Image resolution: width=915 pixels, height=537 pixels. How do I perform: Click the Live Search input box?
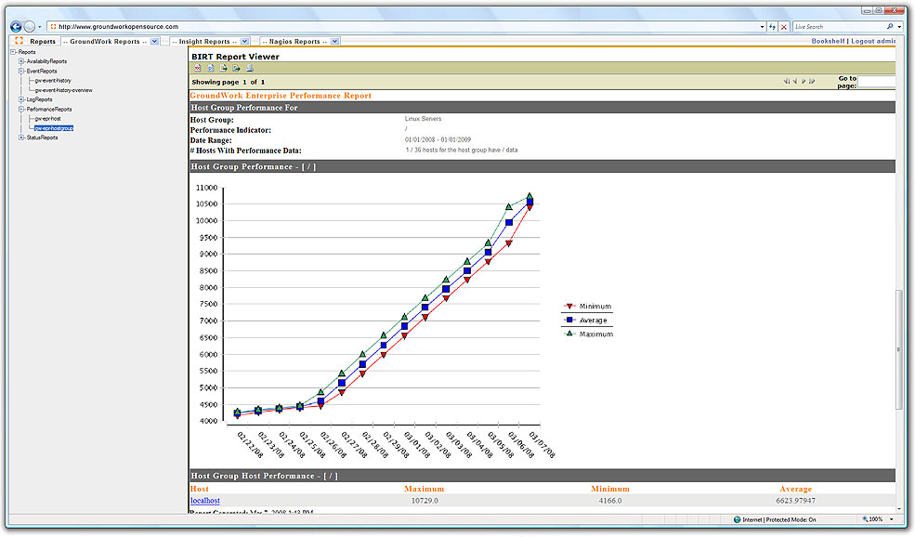[x=838, y=27]
